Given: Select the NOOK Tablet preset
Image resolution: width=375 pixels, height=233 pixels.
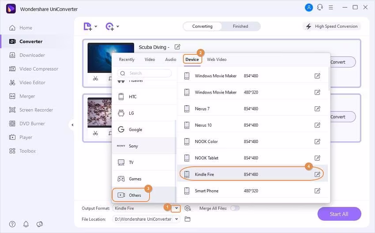Looking at the screenshot, I should 253,158.
